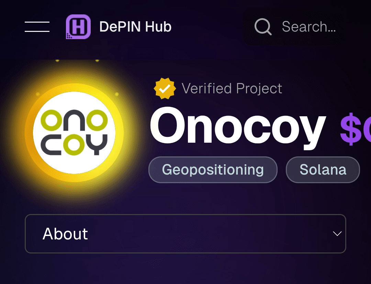Open the hamburger navigation menu
Viewport: 371px width, 284px height.
[37, 26]
